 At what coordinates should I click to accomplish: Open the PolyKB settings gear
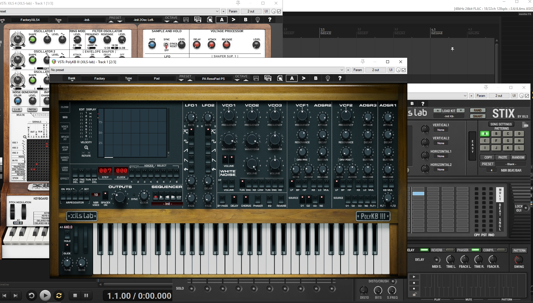328,78
